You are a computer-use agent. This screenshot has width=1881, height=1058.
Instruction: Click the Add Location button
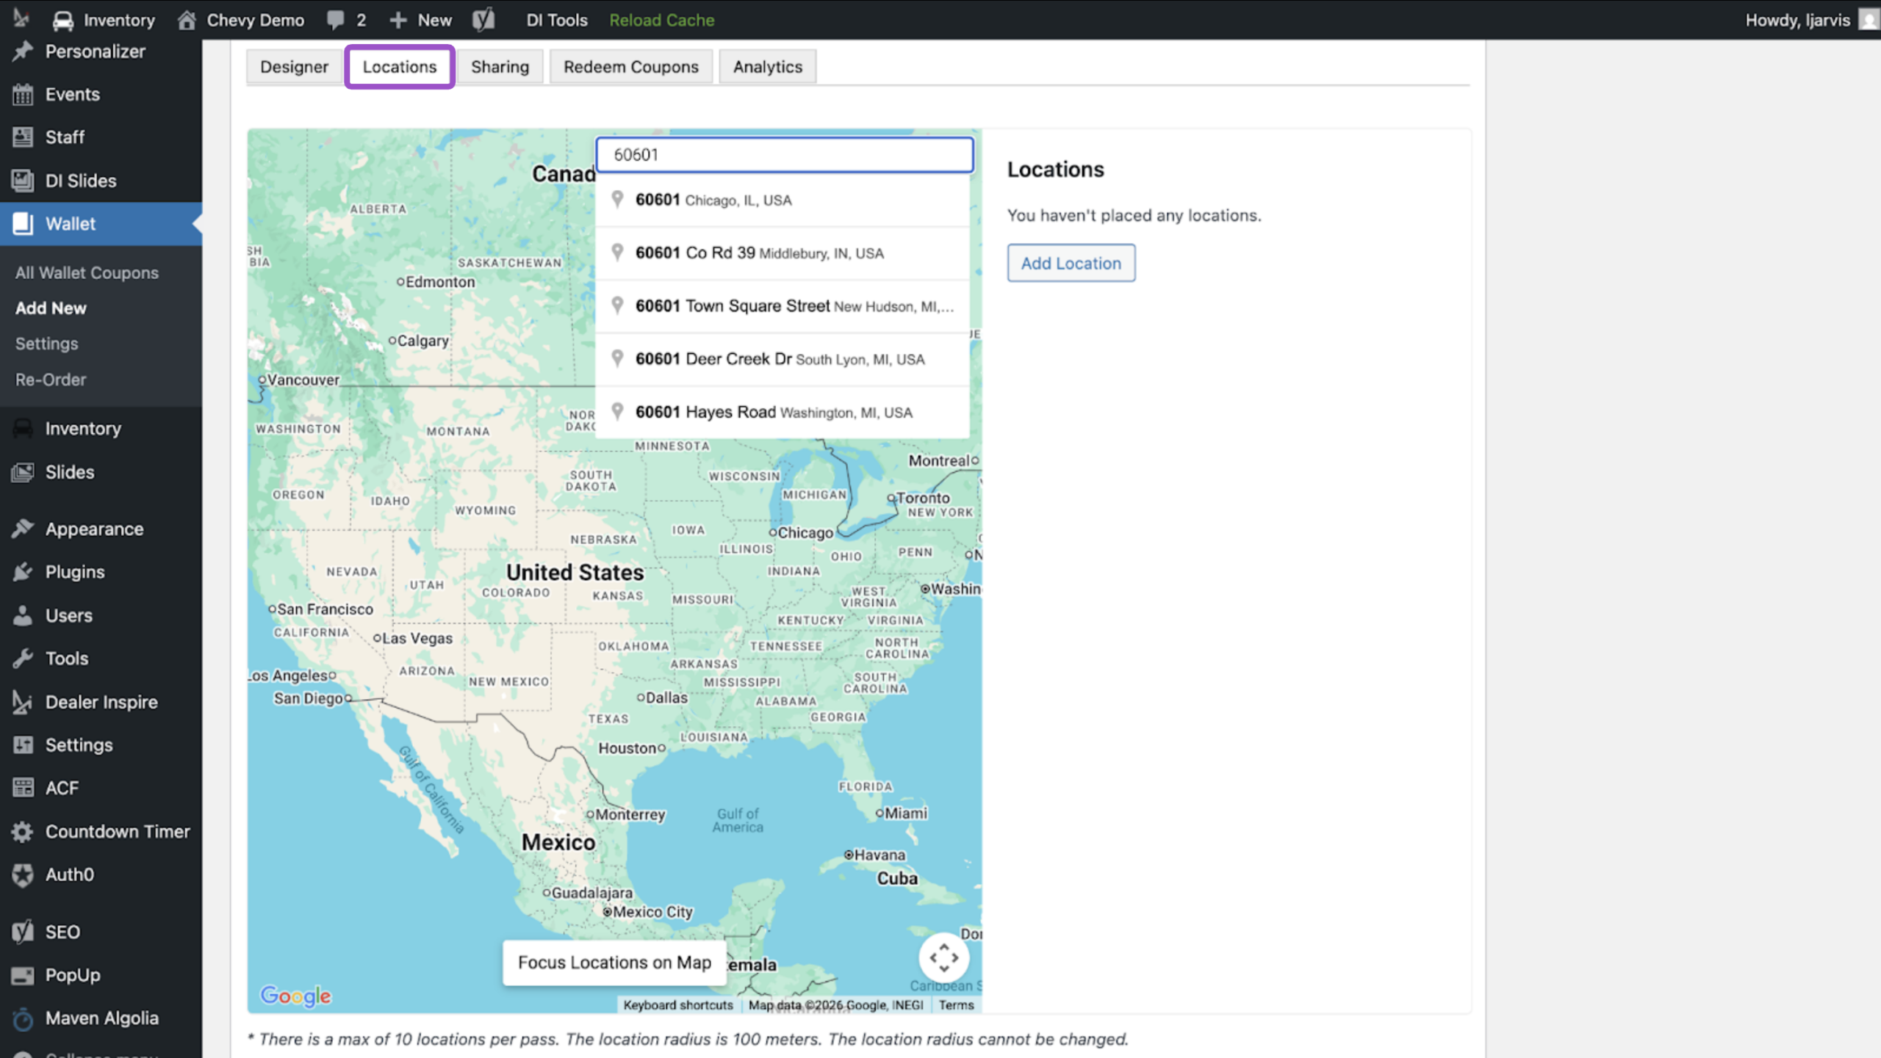coord(1071,263)
